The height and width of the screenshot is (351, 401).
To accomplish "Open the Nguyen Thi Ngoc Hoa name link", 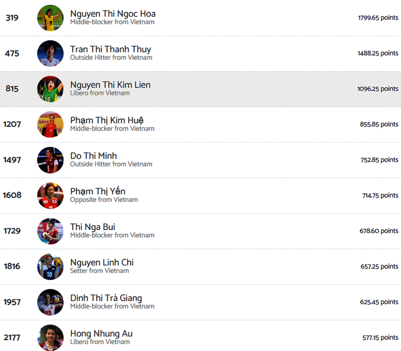I will 113,14.
